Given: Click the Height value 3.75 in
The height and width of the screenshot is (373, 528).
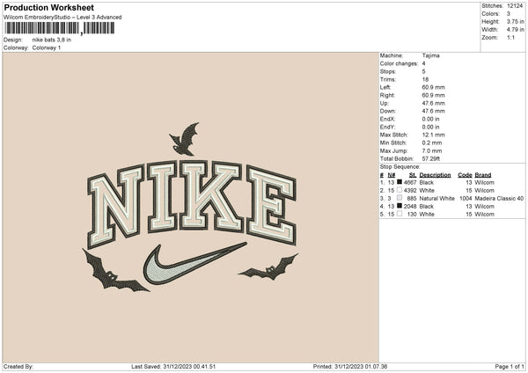Looking at the screenshot, I should tap(515, 21).
